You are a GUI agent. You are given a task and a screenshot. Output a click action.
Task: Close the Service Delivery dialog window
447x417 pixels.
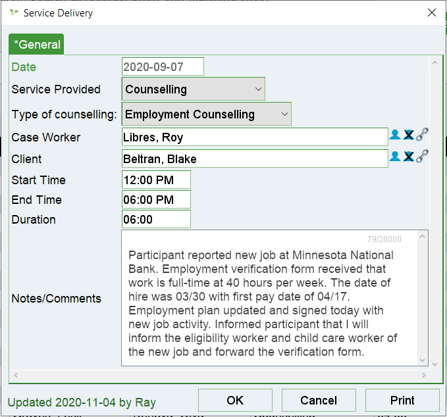pyautogui.click(x=432, y=12)
